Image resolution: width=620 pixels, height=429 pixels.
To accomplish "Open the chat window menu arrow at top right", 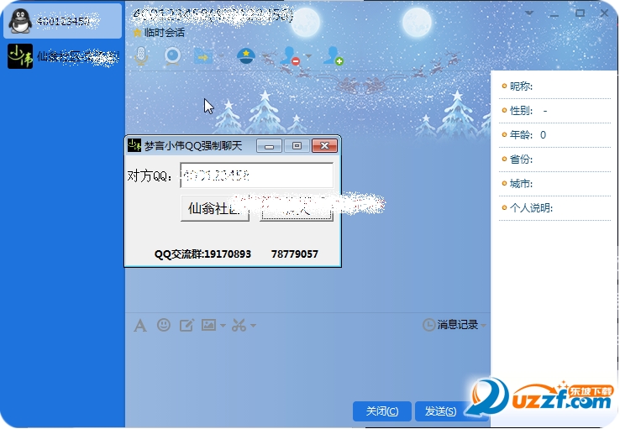I will (x=529, y=13).
